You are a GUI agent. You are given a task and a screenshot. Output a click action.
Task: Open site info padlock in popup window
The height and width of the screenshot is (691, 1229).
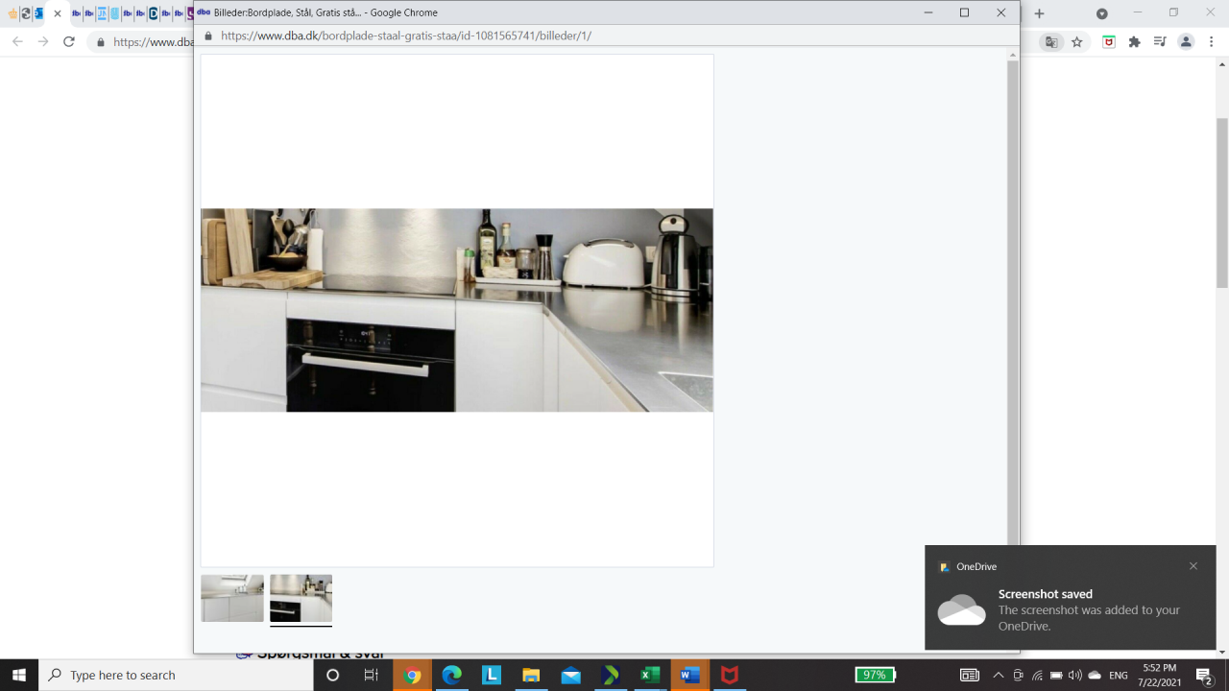[208, 36]
